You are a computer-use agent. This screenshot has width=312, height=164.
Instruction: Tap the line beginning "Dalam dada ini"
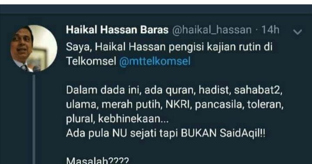pyautogui.click(x=174, y=90)
